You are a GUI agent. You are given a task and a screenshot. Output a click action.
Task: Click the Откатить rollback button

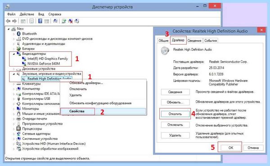coord(175,114)
